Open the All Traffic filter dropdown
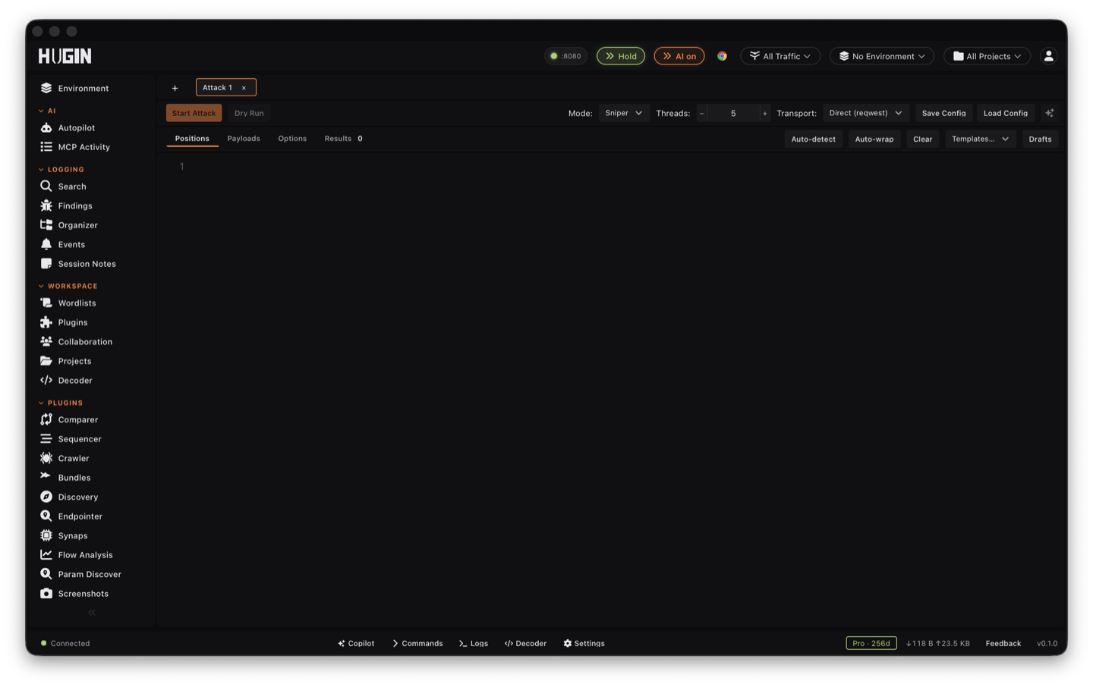 [x=780, y=56]
